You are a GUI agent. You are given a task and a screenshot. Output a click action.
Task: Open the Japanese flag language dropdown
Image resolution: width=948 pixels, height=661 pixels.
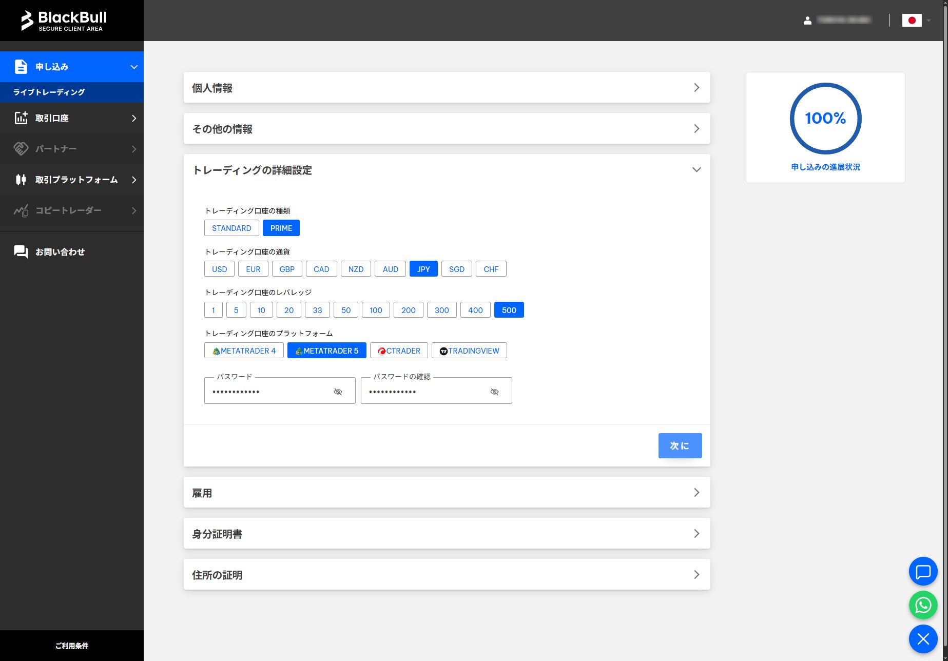[x=916, y=21]
